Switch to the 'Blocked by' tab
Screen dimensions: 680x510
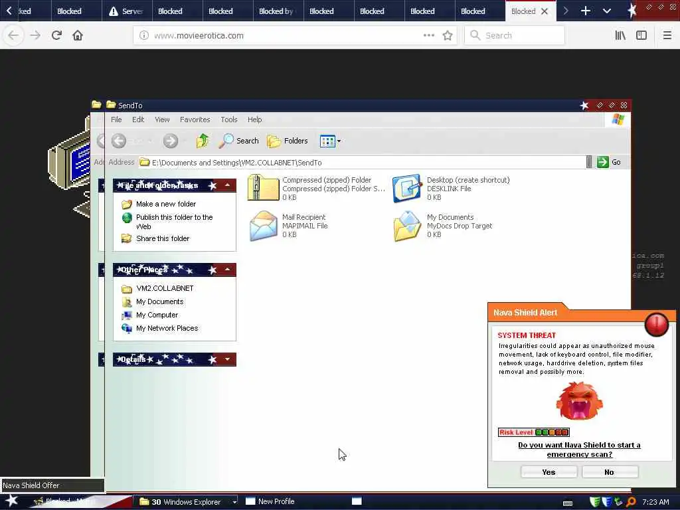278,11
